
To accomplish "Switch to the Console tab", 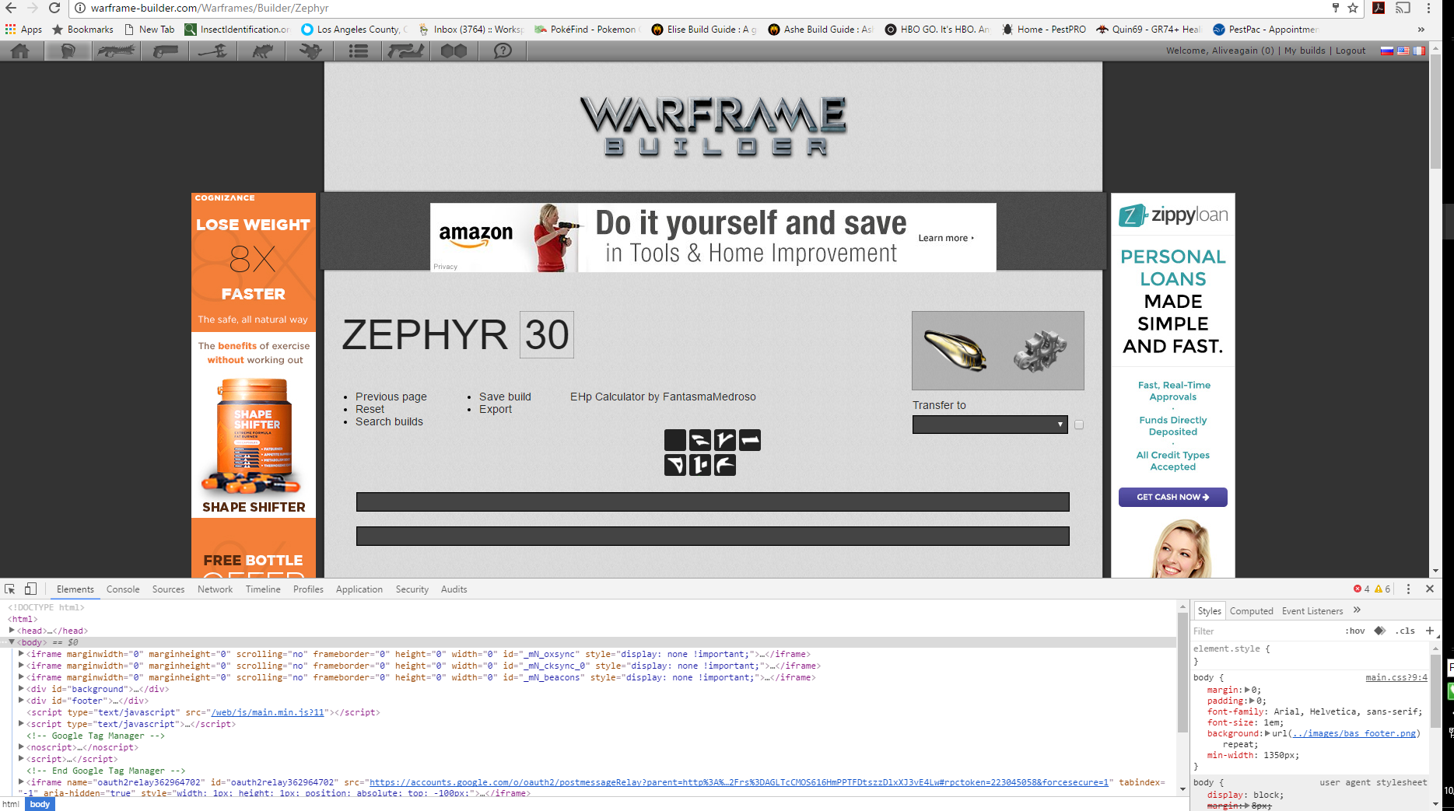I will tap(123, 589).
